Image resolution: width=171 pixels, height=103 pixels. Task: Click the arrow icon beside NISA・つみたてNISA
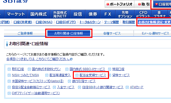click(x=9, y=75)
